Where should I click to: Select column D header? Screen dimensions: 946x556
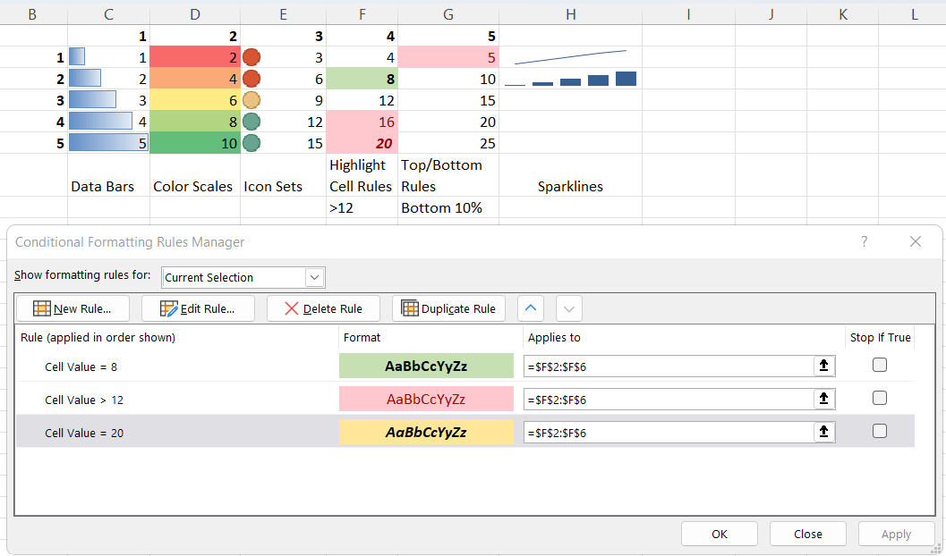click(195, 14)
